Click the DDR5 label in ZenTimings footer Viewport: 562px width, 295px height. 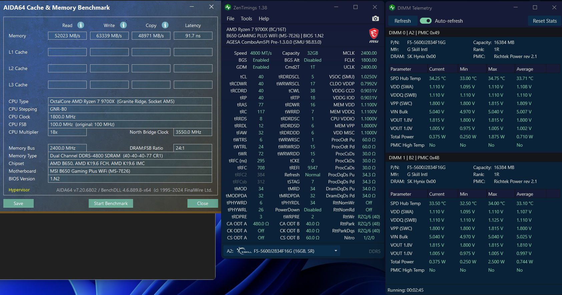coord(375,251)
